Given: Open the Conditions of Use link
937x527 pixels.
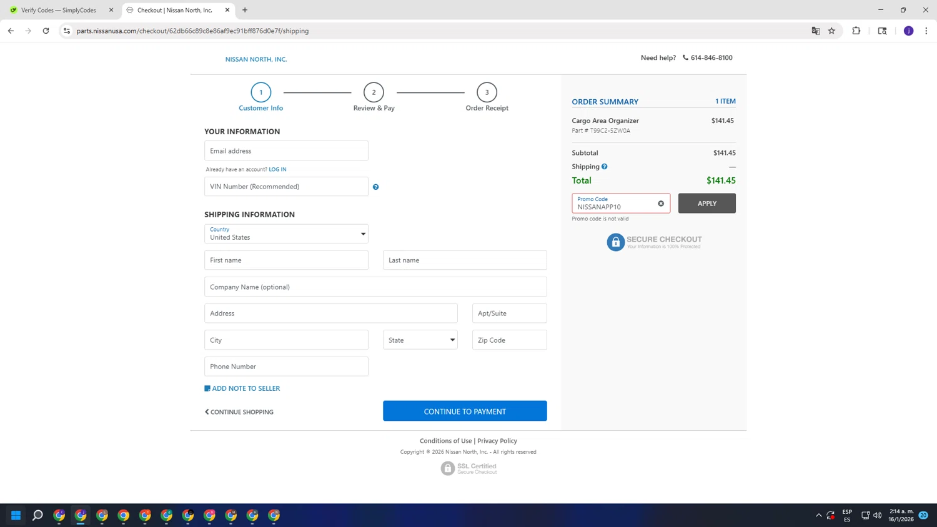Looking at the screenshot, I should [445, 441].
